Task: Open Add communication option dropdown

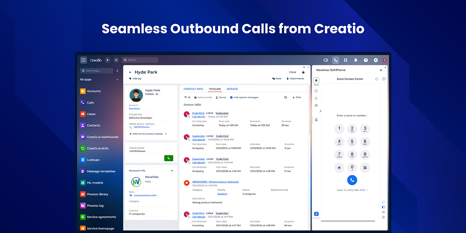Action: (148, 134)
